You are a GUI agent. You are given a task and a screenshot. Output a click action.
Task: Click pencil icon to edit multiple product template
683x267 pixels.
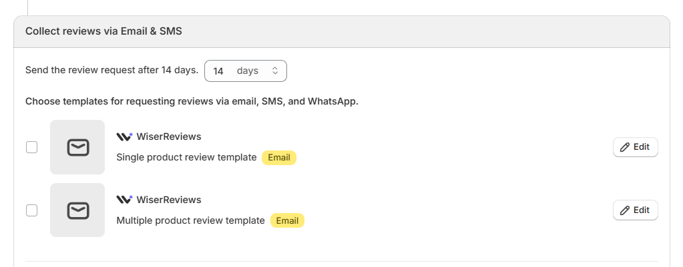[x=625, y=210]
